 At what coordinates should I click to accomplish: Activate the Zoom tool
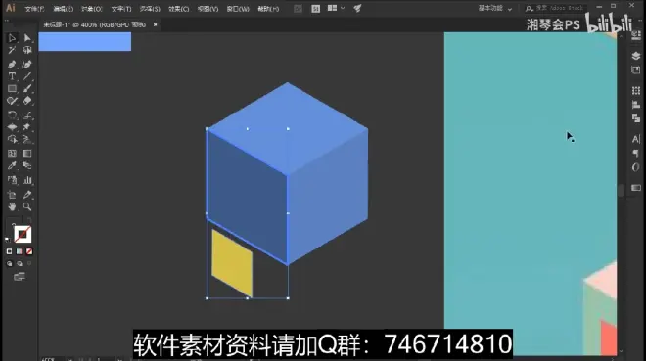coord(27,206)
